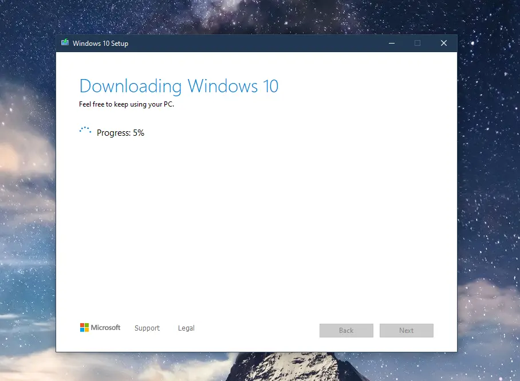
Task: Click the greyed-out Next button
Action: [x=406, y=331]
